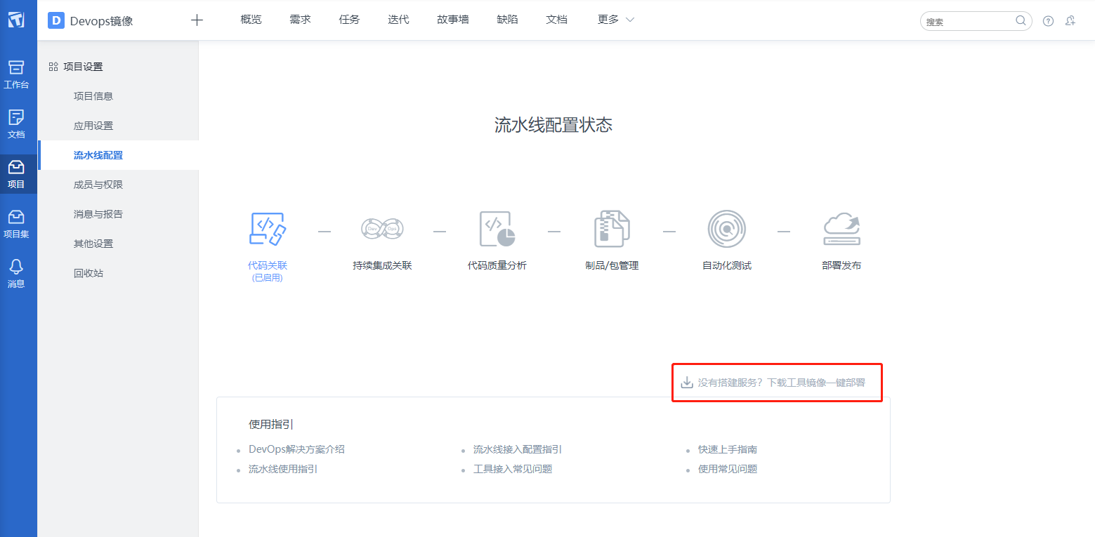1095x537 pixels.
Task: Click the blue D project avatar
Action: tap(56, 20)
